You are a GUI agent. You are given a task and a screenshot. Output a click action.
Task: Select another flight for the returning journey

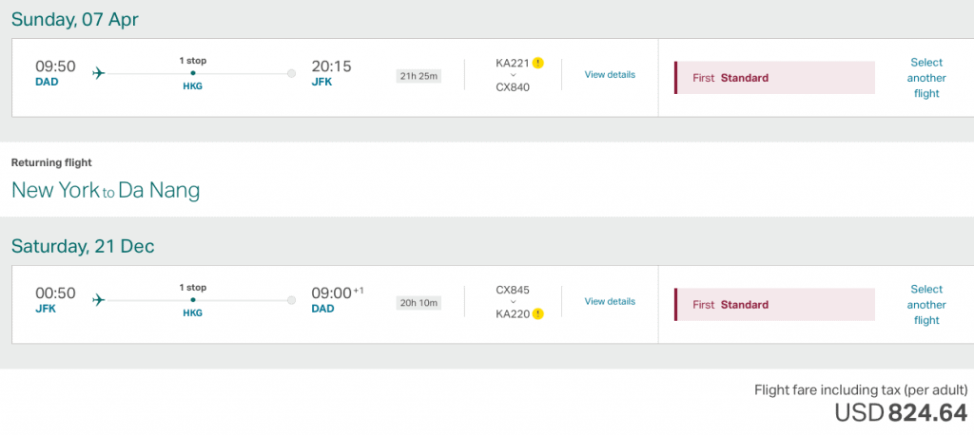(926, 305)
